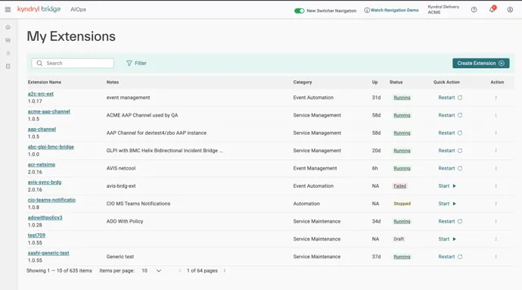The width and height of the screenshot is (522, 290).
Task: Restart the aap-channel extension
Action: click(450, 133)
